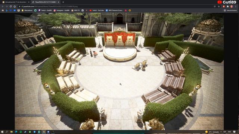Open the first bookmark icon on the bookmarks bar
Screen dimensions: 239x134
click(3, 10)
